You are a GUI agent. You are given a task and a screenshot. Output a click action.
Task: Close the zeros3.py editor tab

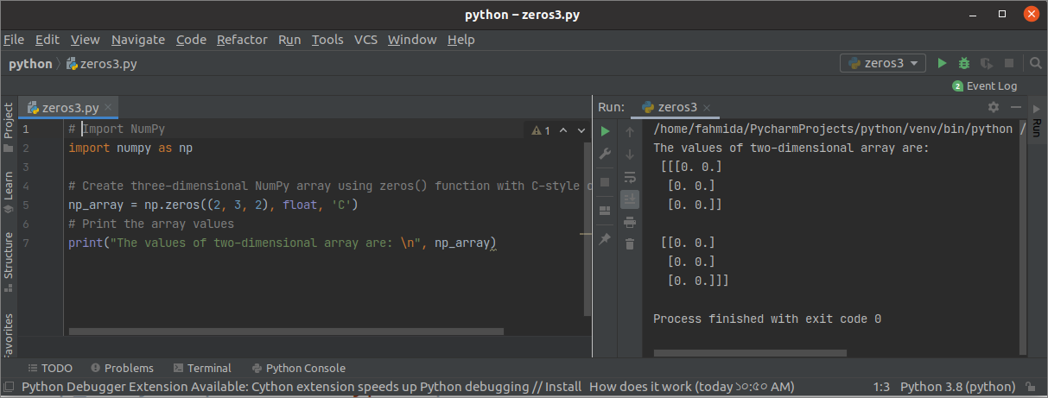click(108, 108)
